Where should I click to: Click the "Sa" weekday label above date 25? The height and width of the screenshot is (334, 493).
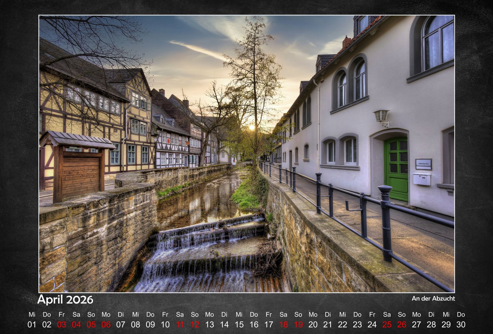387,315
